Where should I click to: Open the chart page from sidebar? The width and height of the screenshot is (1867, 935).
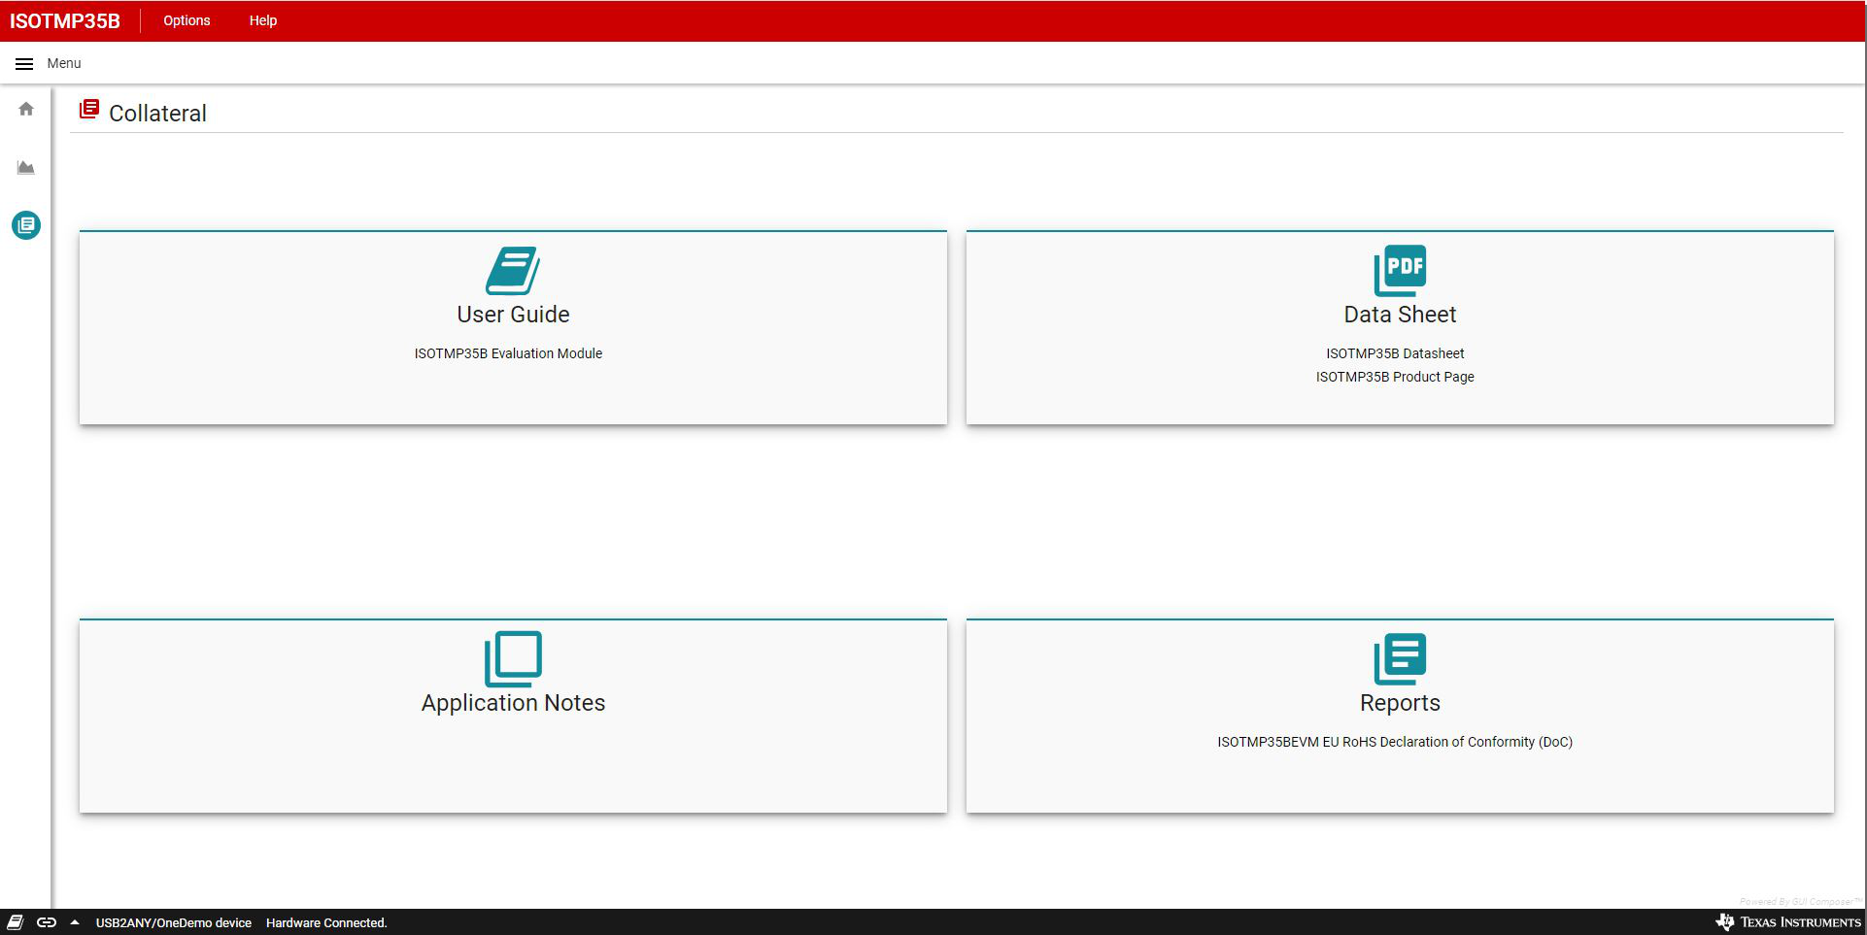(x=26, y=168)
